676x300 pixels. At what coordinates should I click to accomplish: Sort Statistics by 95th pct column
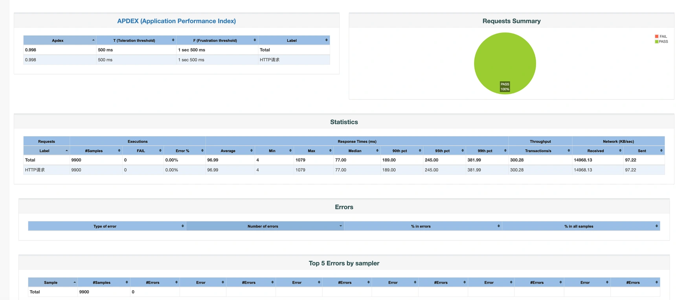(x=445, y=151)
